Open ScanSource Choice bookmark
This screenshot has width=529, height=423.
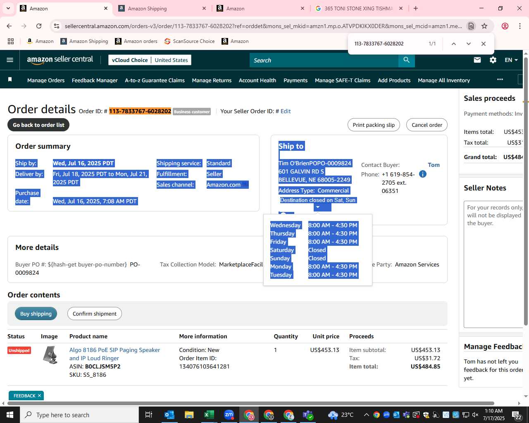(189, 41)
